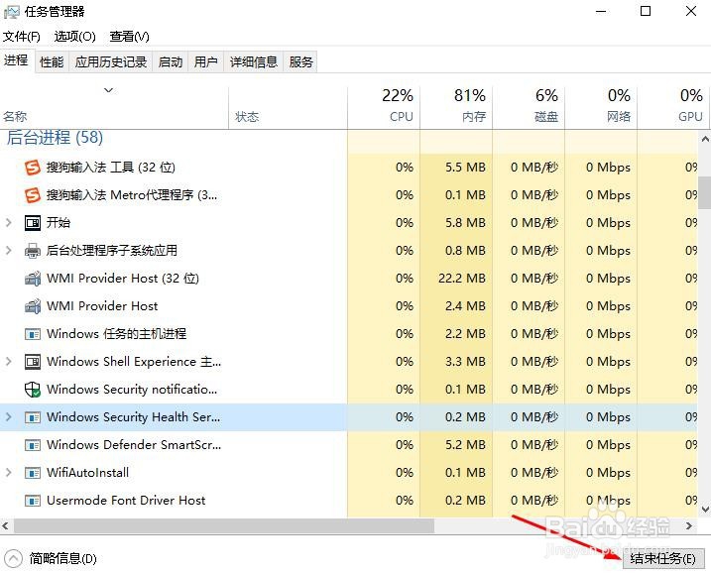This screenshot has height=574, width=711.
Task: Click the 5.8 MB memory value
Action: pyautogui.click(x=465, y=223)
